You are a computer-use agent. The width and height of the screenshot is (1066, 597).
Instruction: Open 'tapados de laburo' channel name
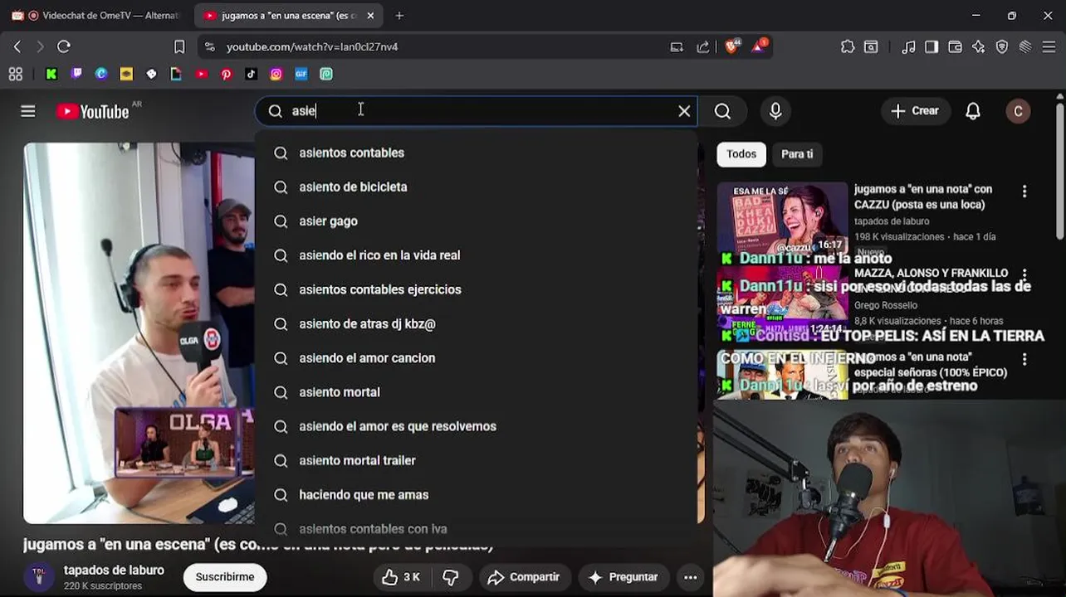[114, 570]
